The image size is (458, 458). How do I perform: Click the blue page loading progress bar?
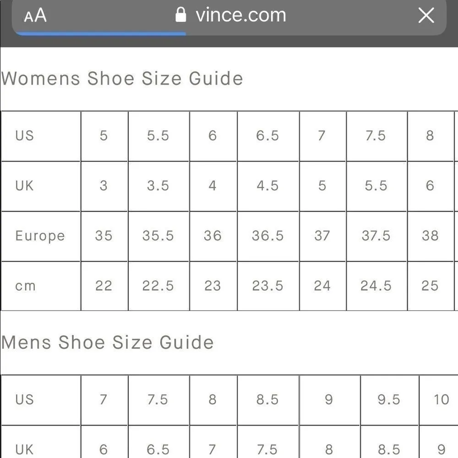[101, 33]
